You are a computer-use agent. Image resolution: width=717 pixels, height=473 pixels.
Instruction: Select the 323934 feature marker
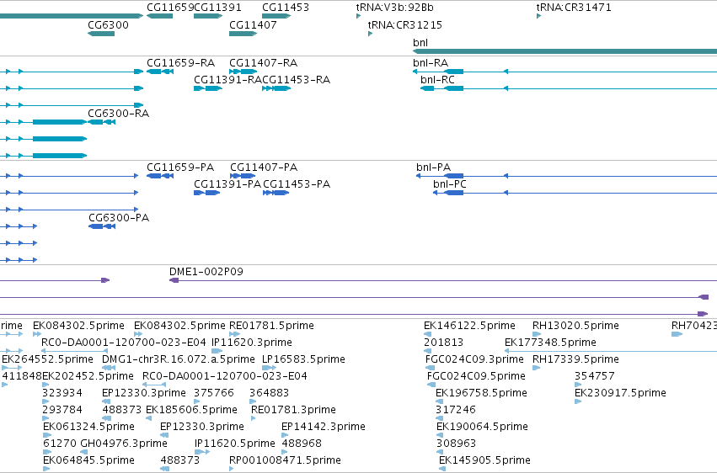coord(45,401)
